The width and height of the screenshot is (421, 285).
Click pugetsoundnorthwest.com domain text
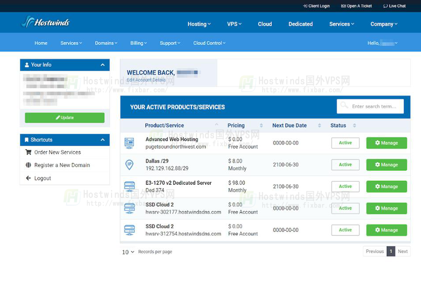tap(176, 147)
